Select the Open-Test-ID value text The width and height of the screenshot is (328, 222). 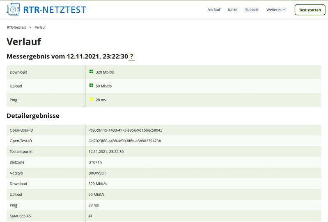125,141
